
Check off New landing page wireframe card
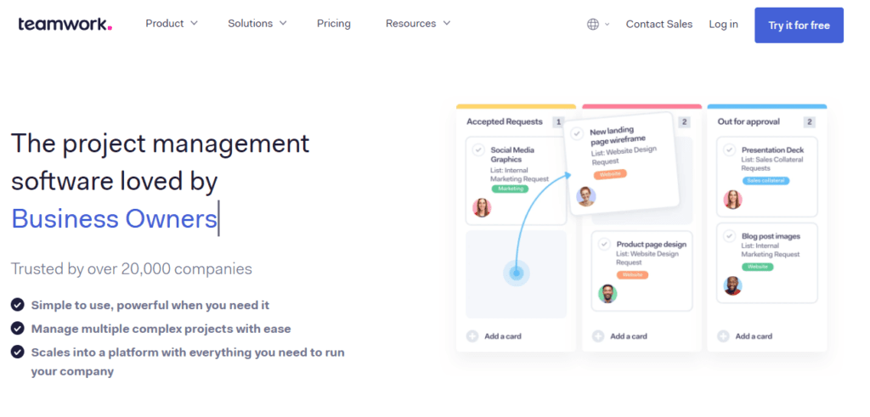tap(577, 133)
